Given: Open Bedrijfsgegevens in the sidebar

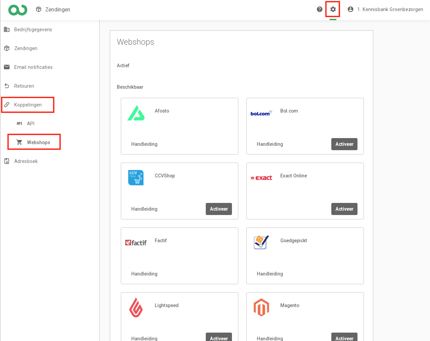Looking at the screenshot, I should tap(33, 30).
